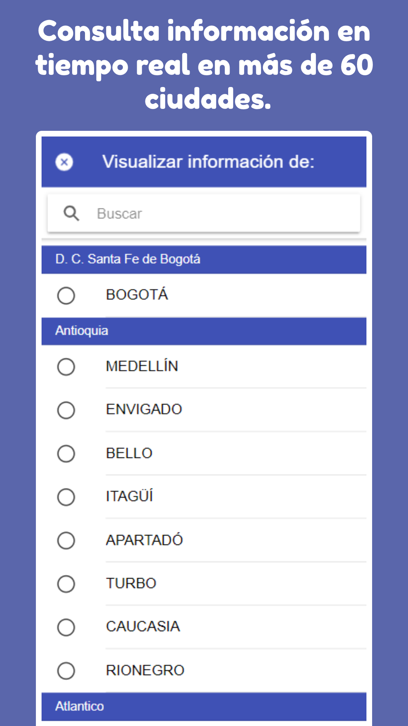Screen dimensions: 408x726
Task: Tap the BOGOTÁ city label
Action: [x=137, y=294]
